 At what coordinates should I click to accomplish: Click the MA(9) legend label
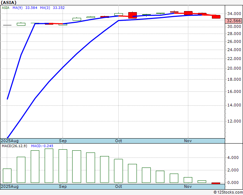tap(18, 8)
